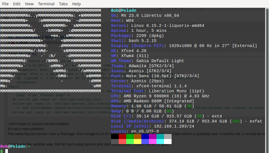Click the 'Display (Sceptre F27)' label

[x=138, y=46]
